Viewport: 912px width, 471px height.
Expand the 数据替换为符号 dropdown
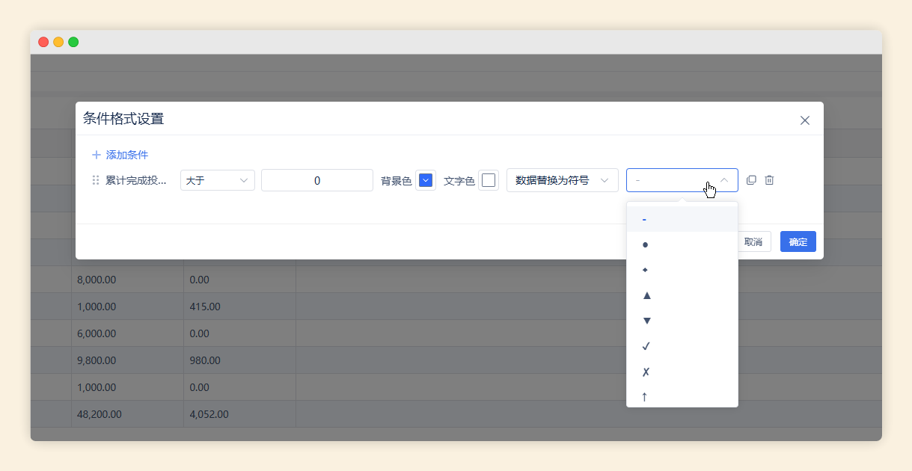click(562, 180)
